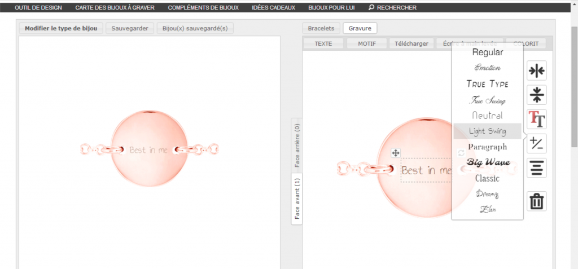Switch to the Bracelets tab
This screenshot has width=578, height=269.
[321, 28]
